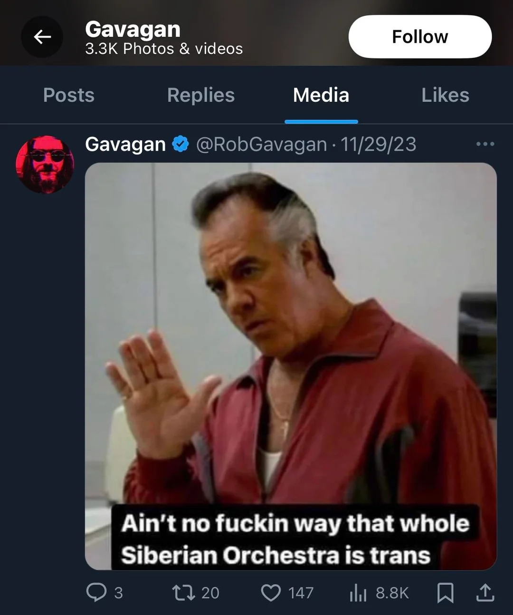Open the @RobGavagan handle link
Image resolution: width=513 pixels, height=615 pixels.
(261, 144)
